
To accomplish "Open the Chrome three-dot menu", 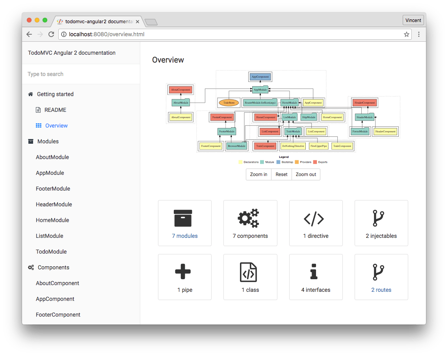I will click(x=419, y=34).
